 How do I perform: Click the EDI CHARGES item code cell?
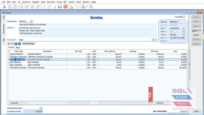pyautogui.click(x=18, y=62)
